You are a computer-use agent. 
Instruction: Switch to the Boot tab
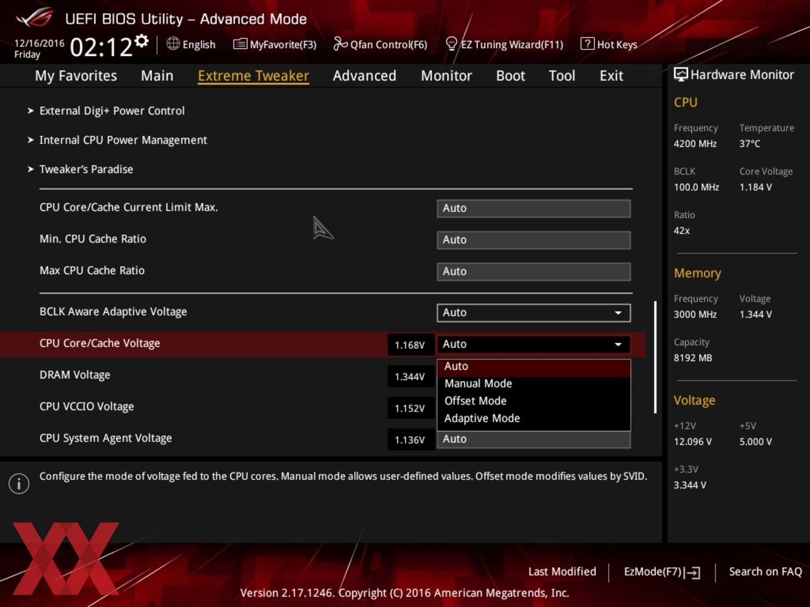click(x=510, y=76)
